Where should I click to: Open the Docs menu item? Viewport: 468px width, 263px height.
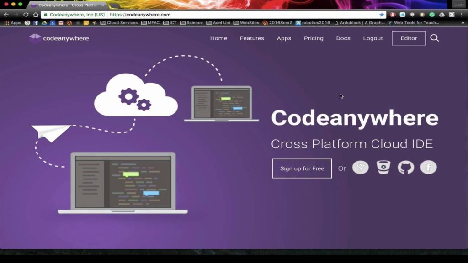(343, 38)
